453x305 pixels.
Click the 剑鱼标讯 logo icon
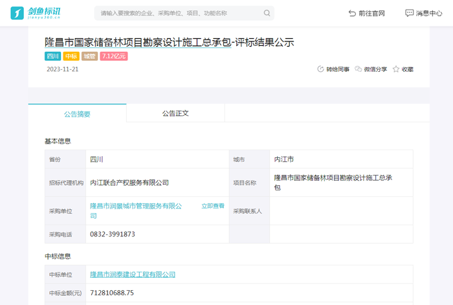17,13
